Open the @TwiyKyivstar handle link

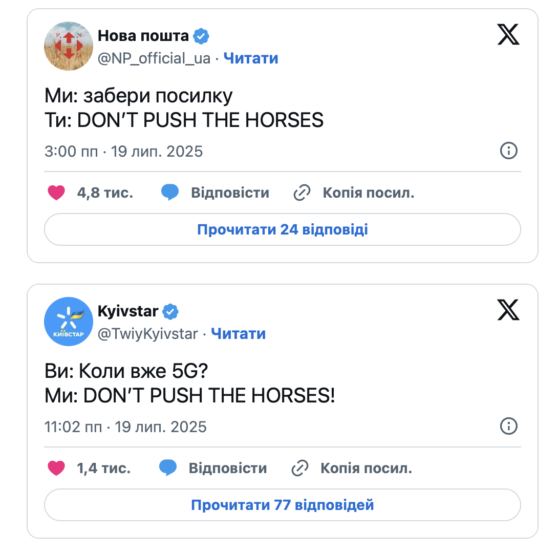click(148, 334)
